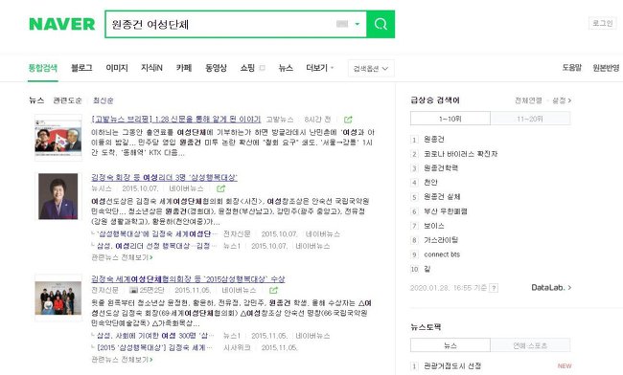Open the 김정숙 회장 등 여성리더 3명 headline

coord(164,177)
